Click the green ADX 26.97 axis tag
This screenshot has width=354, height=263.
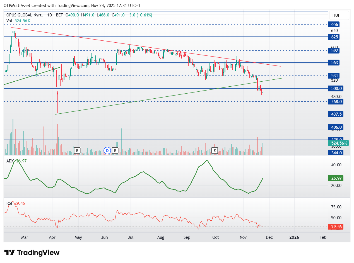point(335,178)
